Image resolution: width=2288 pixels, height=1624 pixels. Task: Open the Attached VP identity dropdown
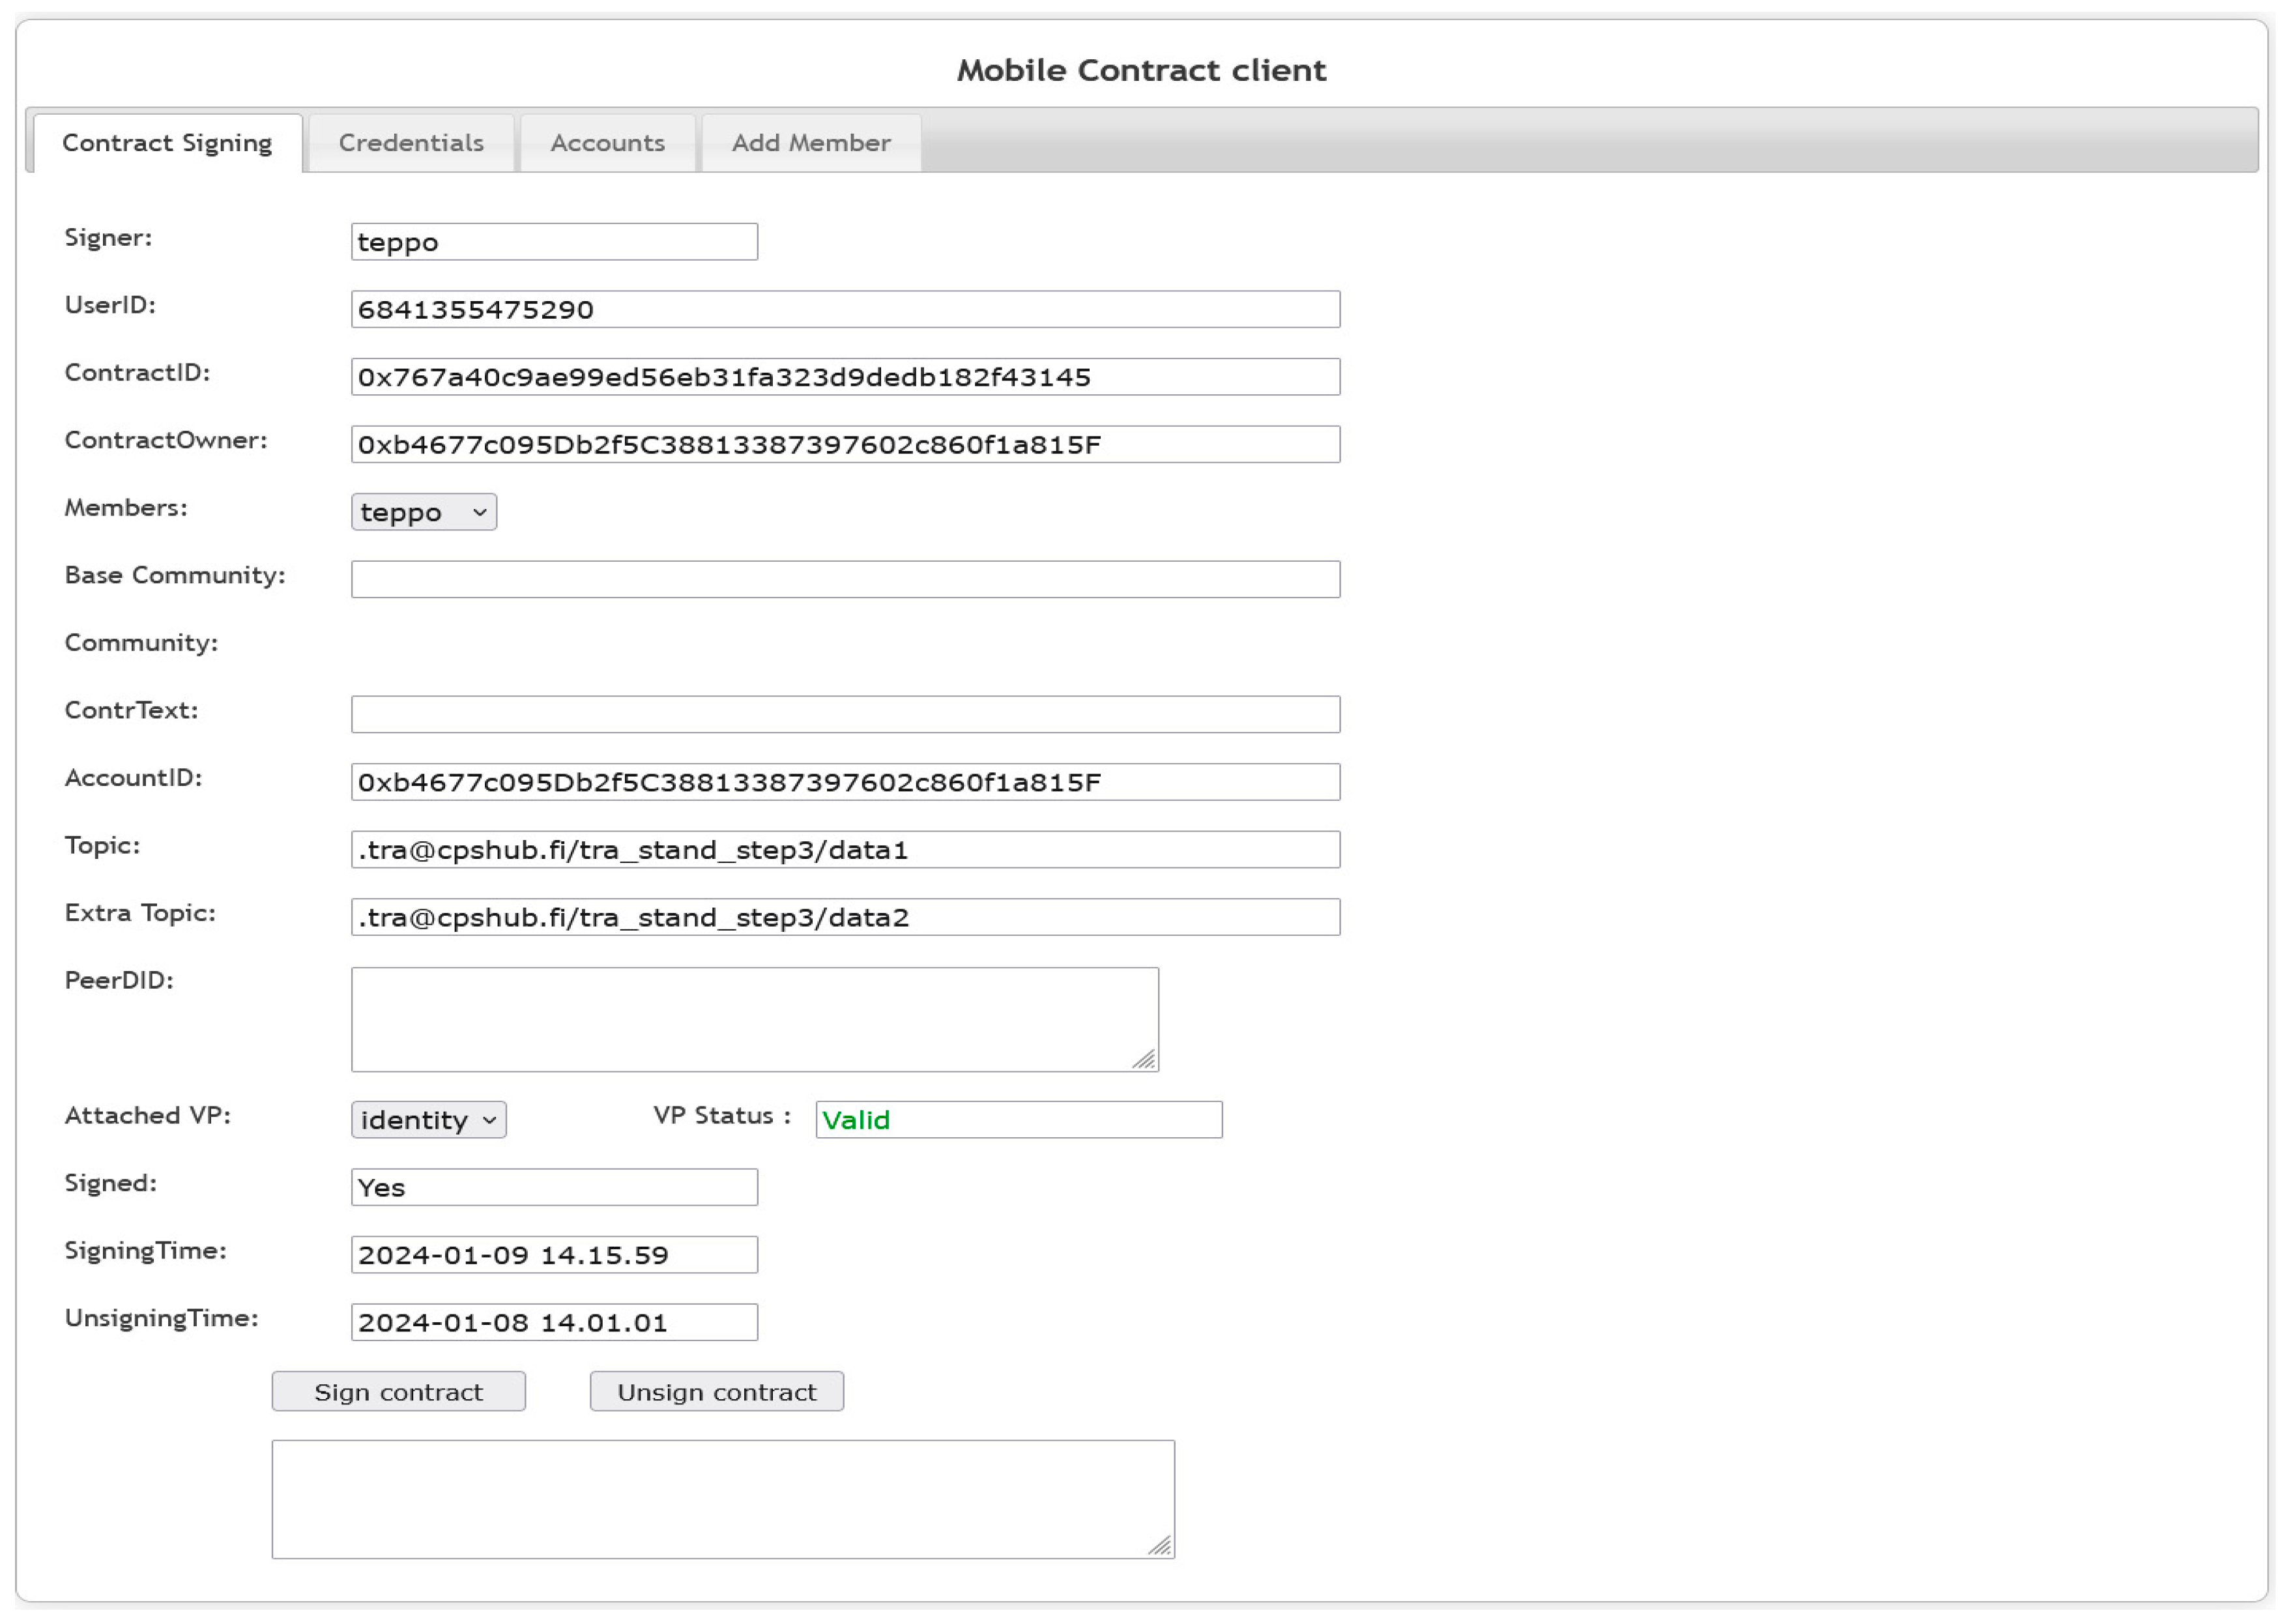tap(428, 1119)
